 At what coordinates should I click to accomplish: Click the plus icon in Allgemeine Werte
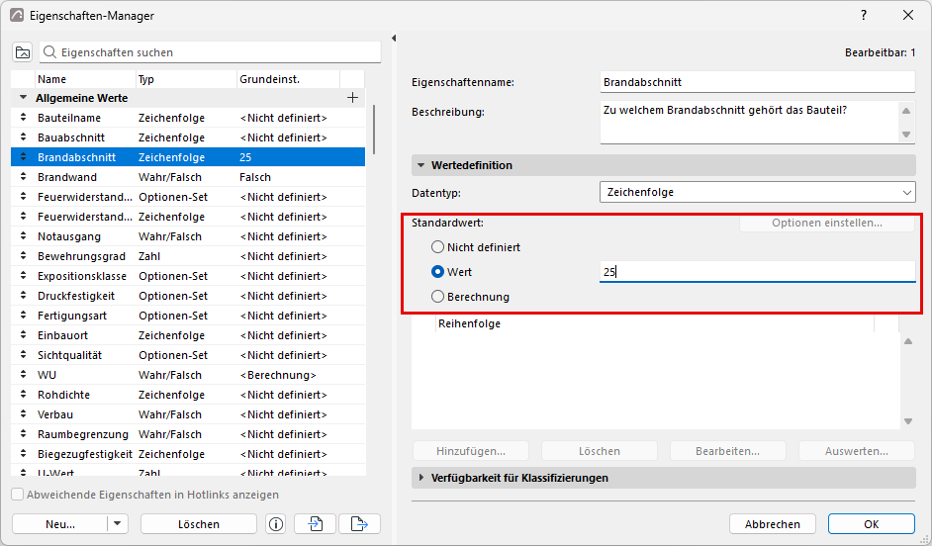point(352,98)
